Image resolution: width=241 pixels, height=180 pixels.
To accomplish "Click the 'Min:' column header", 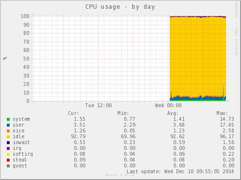I will pos(123,113).
